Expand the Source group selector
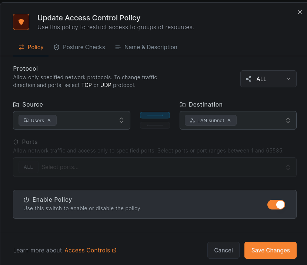The height and width of the screenshot is (265, 307). [121, 120]
